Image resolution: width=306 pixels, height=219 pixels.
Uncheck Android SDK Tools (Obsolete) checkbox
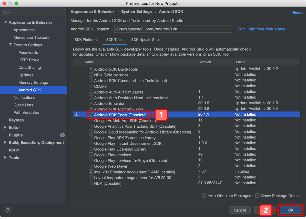91,115
